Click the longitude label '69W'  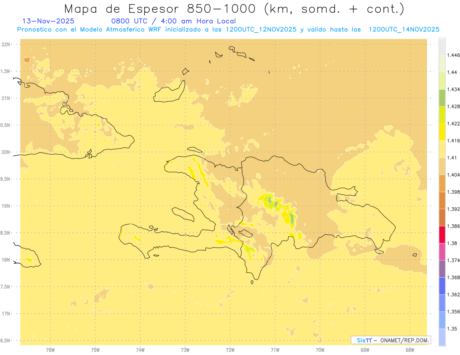[365, 350]
